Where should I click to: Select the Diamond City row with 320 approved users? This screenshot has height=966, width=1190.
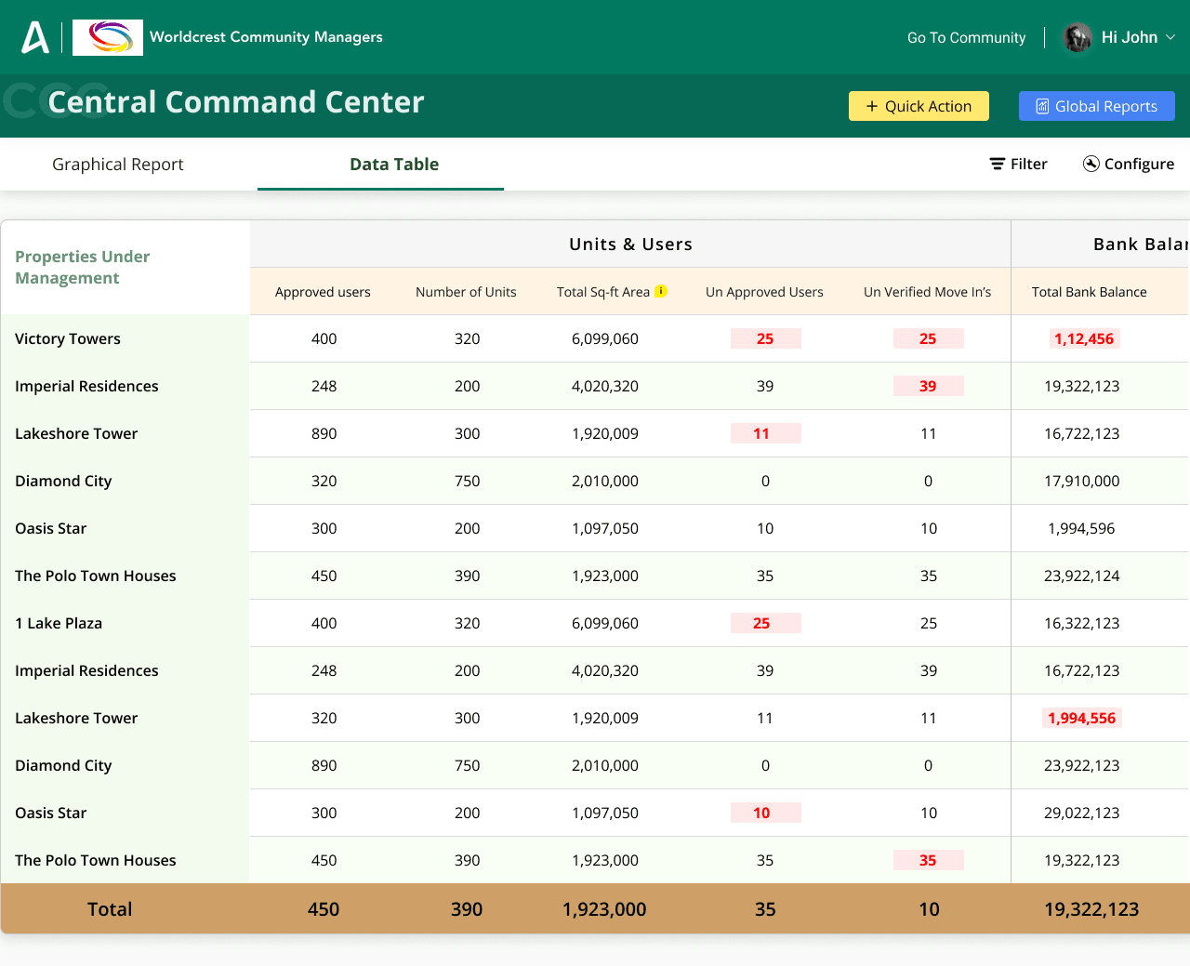point(595,481)
